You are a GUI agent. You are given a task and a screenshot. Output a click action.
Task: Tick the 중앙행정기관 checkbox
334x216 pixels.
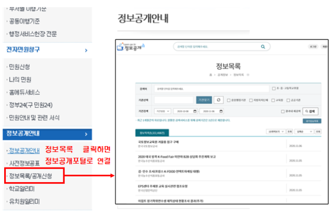point(228,100)
